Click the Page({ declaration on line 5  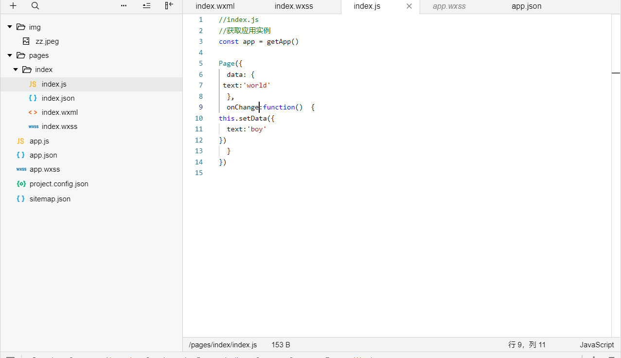click(x=231, y=63)
